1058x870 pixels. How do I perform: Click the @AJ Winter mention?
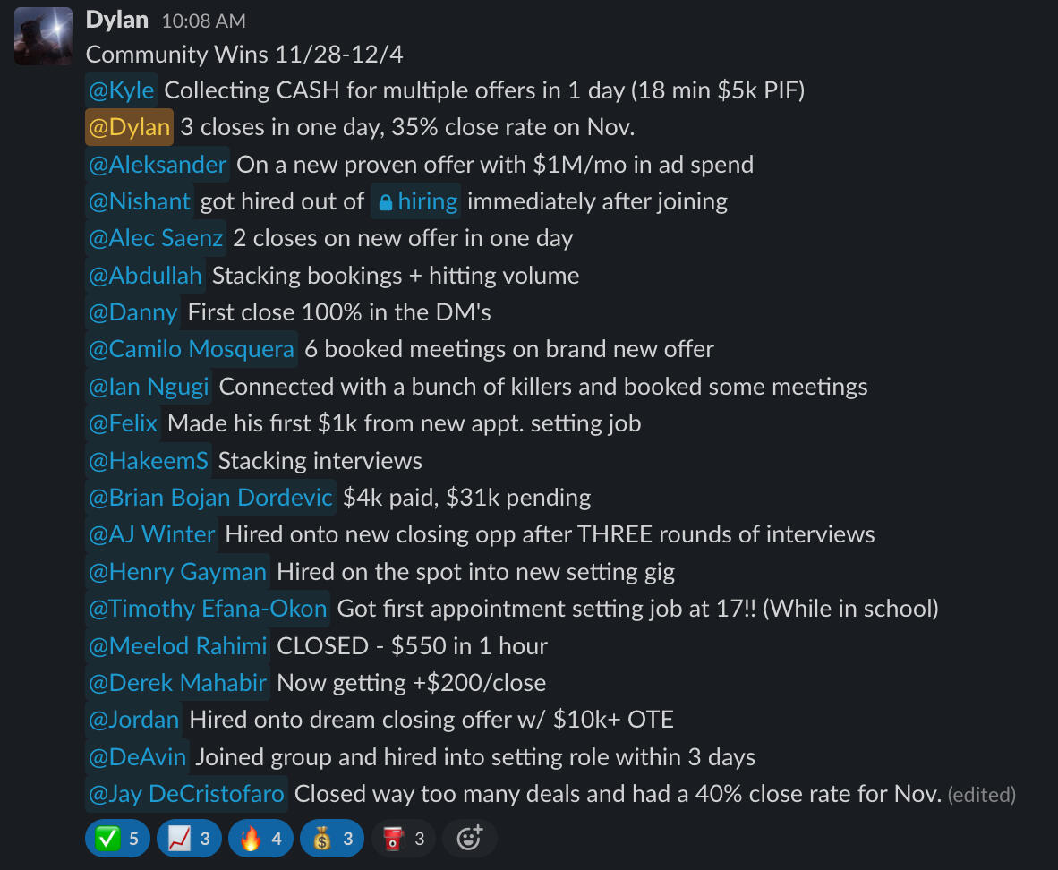coord(151,534)
